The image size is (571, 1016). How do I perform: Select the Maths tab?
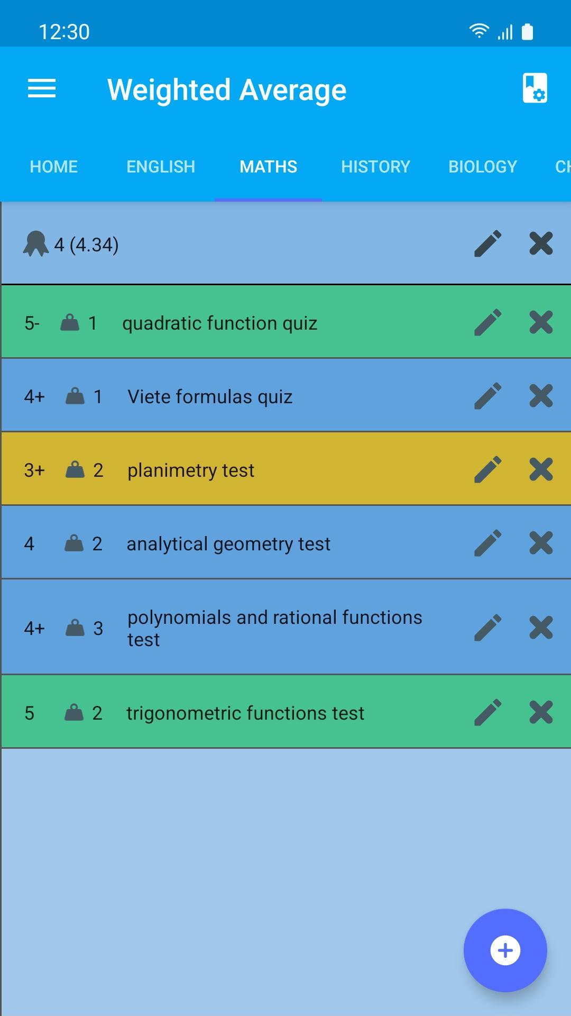[x=268, y=167]
